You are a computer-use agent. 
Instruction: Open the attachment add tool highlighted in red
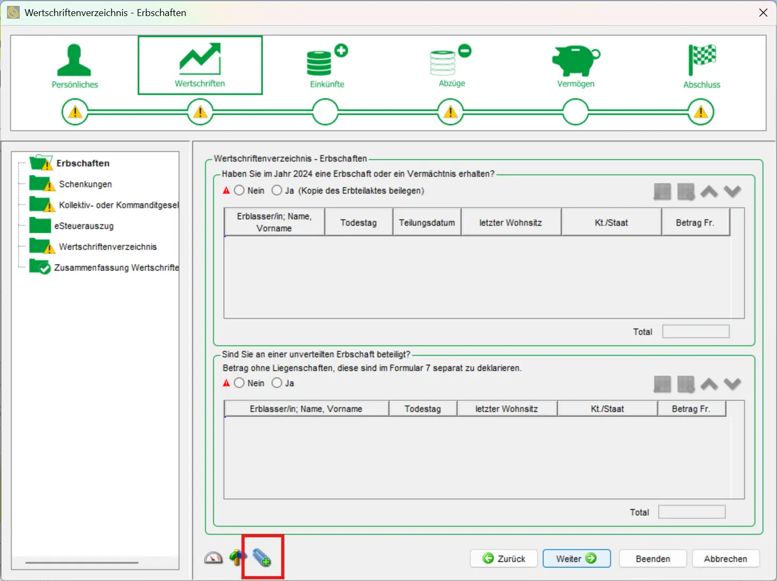(x=263, y=557)
